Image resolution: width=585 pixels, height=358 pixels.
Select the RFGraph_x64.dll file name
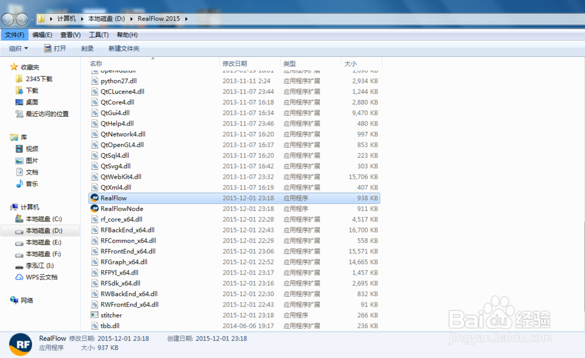pyautogui.click(x=124, y=262)
